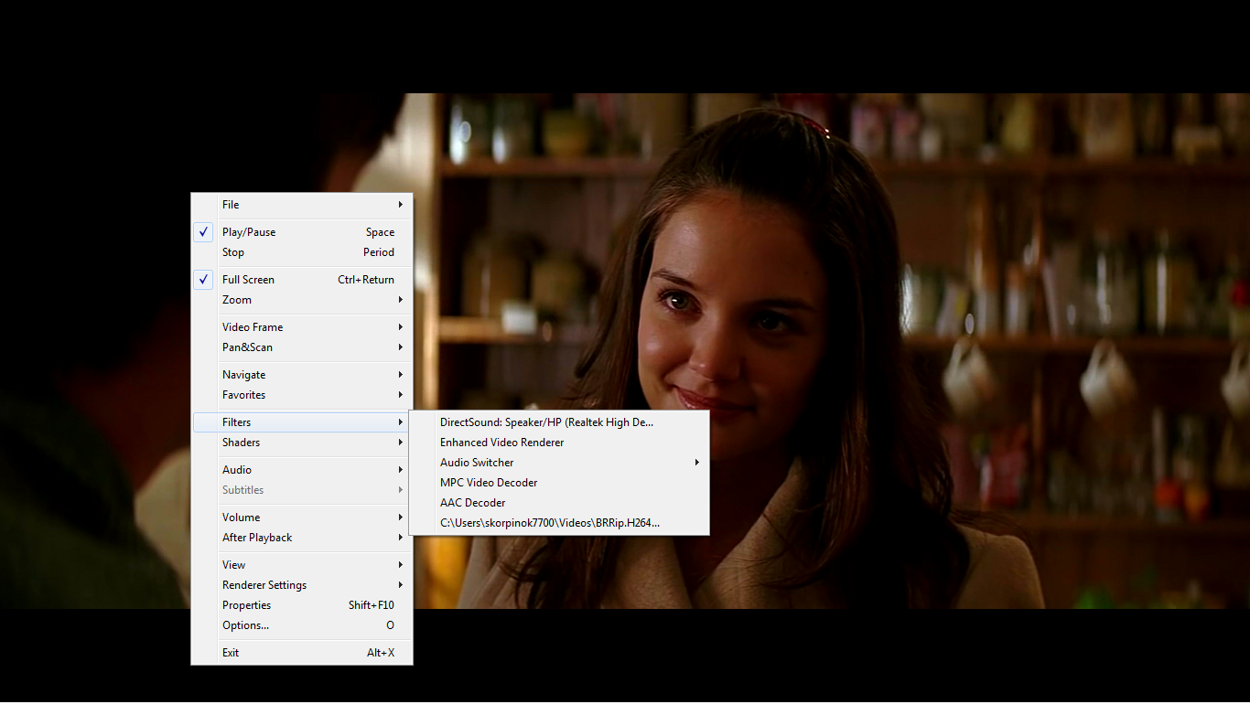Select the C:\Users\skorpinok7700 source filter
This screenshot has height=715, width=1250.
point(559,523)
